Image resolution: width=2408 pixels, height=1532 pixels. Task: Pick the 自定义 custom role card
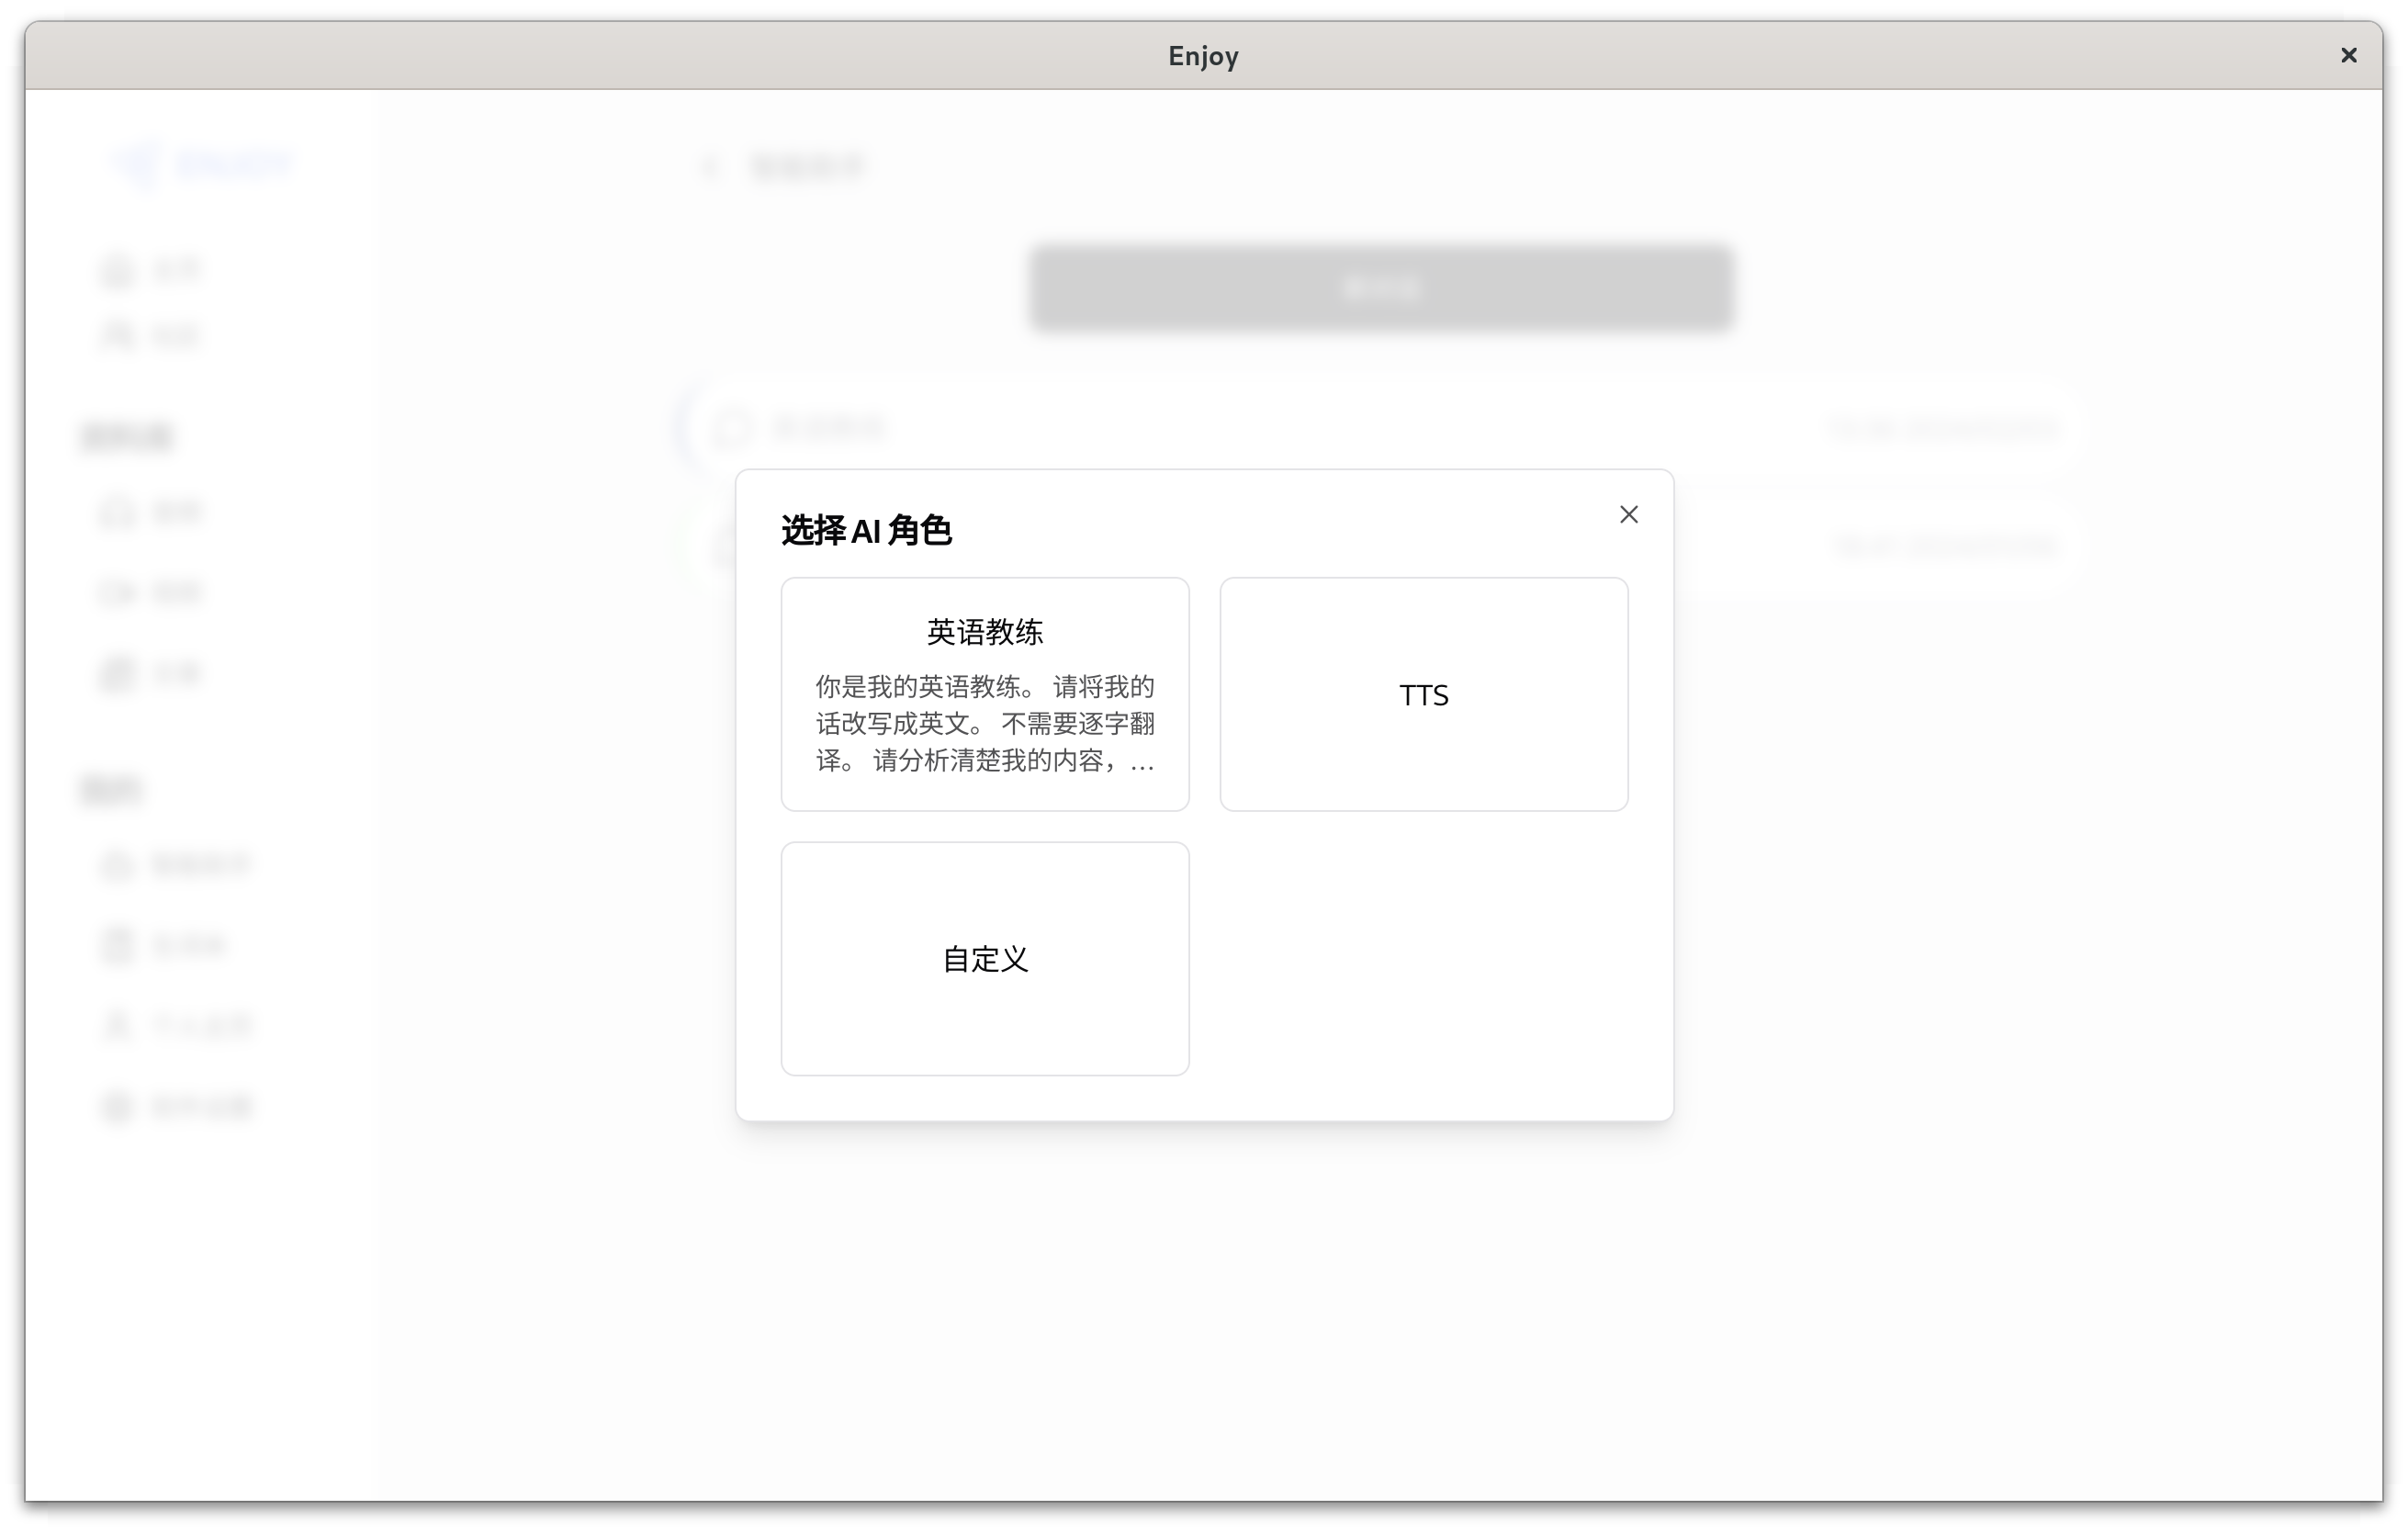(x=984, y=958)
